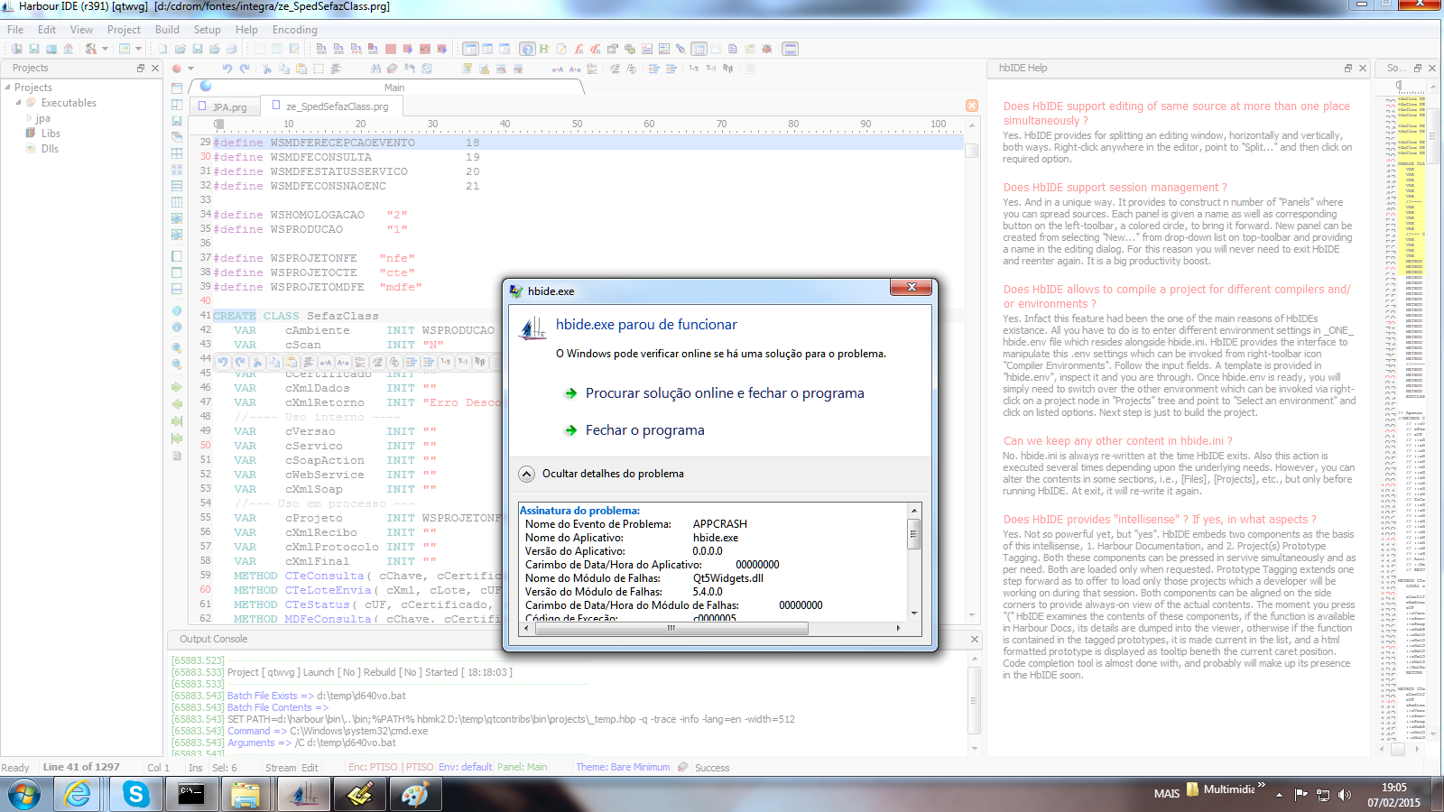Click the help question mark toolbar icon
Screen dimensions: 1444x812
[527, 49]
